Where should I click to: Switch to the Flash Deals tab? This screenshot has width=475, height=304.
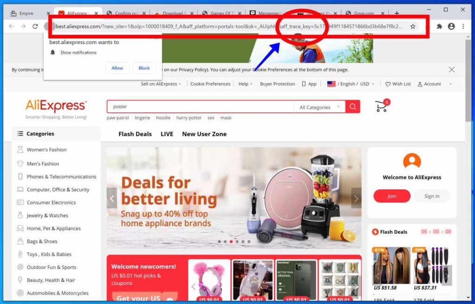tap(135, 134)
